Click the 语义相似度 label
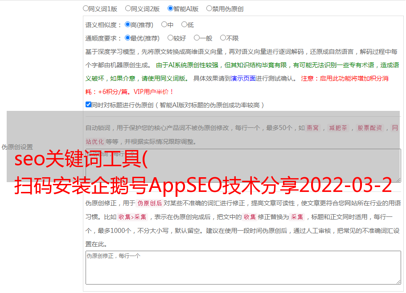Image resolution: width=406 pixels, height=293 pixels. pyautogui.click(x=103, y=25)
